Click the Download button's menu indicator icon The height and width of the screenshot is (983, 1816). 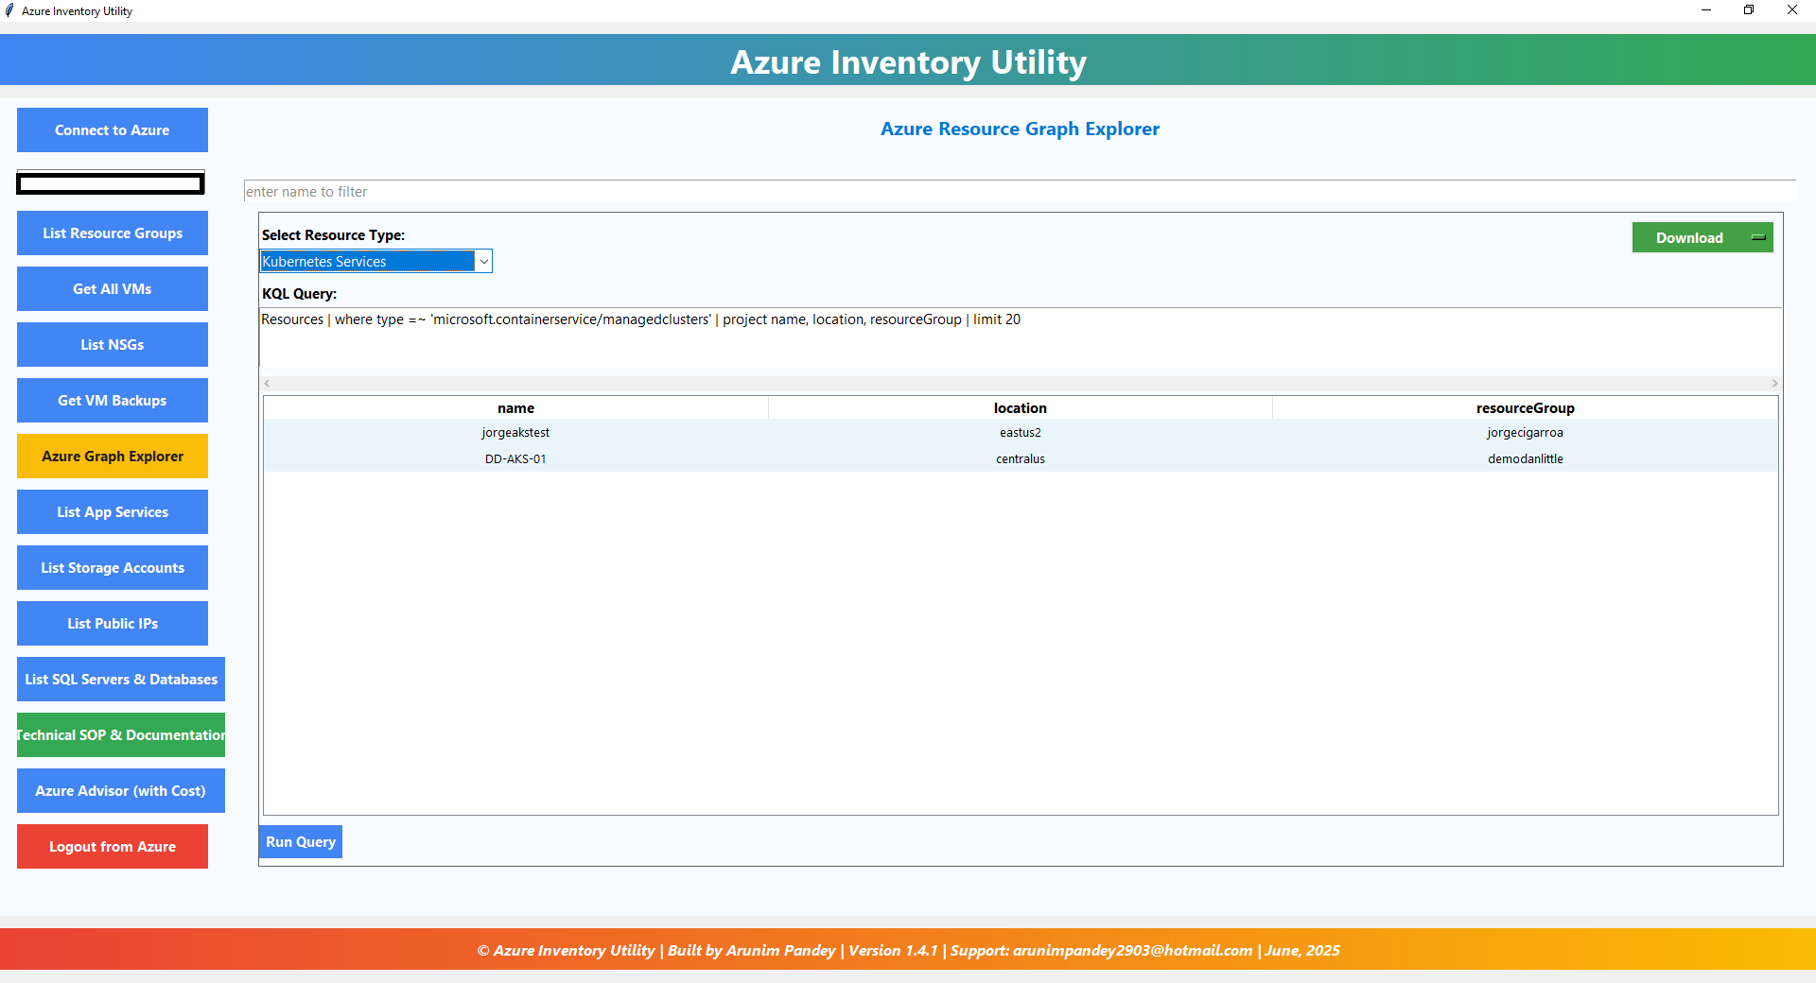[x=1758, y=237]
